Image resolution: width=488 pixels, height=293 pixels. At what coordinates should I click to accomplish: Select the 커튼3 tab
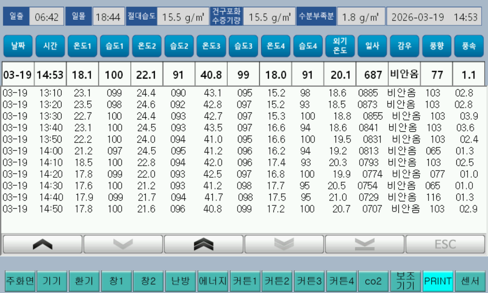coord(310,281)
